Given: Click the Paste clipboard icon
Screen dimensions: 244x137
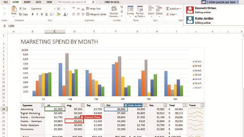Looking at the screenshot, I should pyautogui.click(x=14, y=9).
